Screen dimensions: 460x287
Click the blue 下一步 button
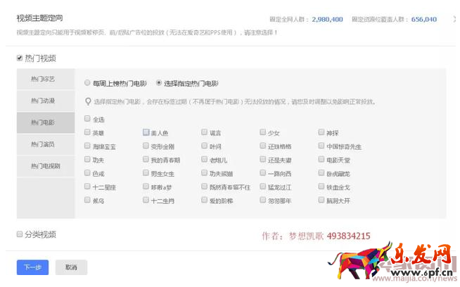point(32,267)
